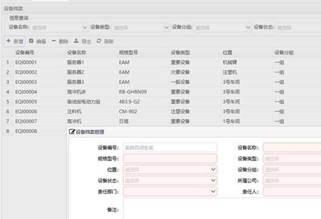This screenshot has height=219, width=321.
Task: Click the 服务器2 name cell
Action: click(75, 72)
